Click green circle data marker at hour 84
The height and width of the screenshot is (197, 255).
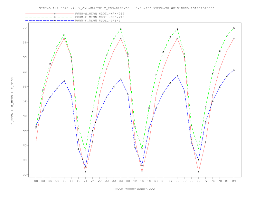click(x=234, y=28)
